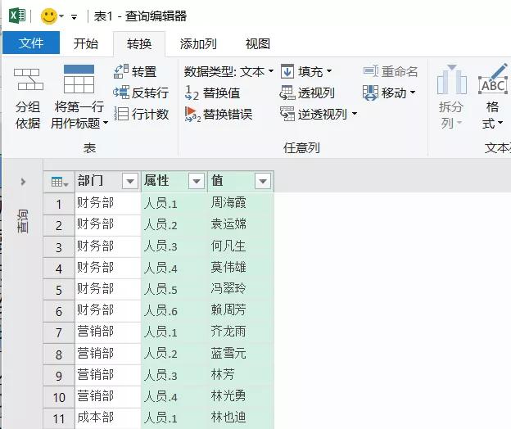
Task: Click cell 袁运嫦 in 值 column
Action: [x=240, y=225]
